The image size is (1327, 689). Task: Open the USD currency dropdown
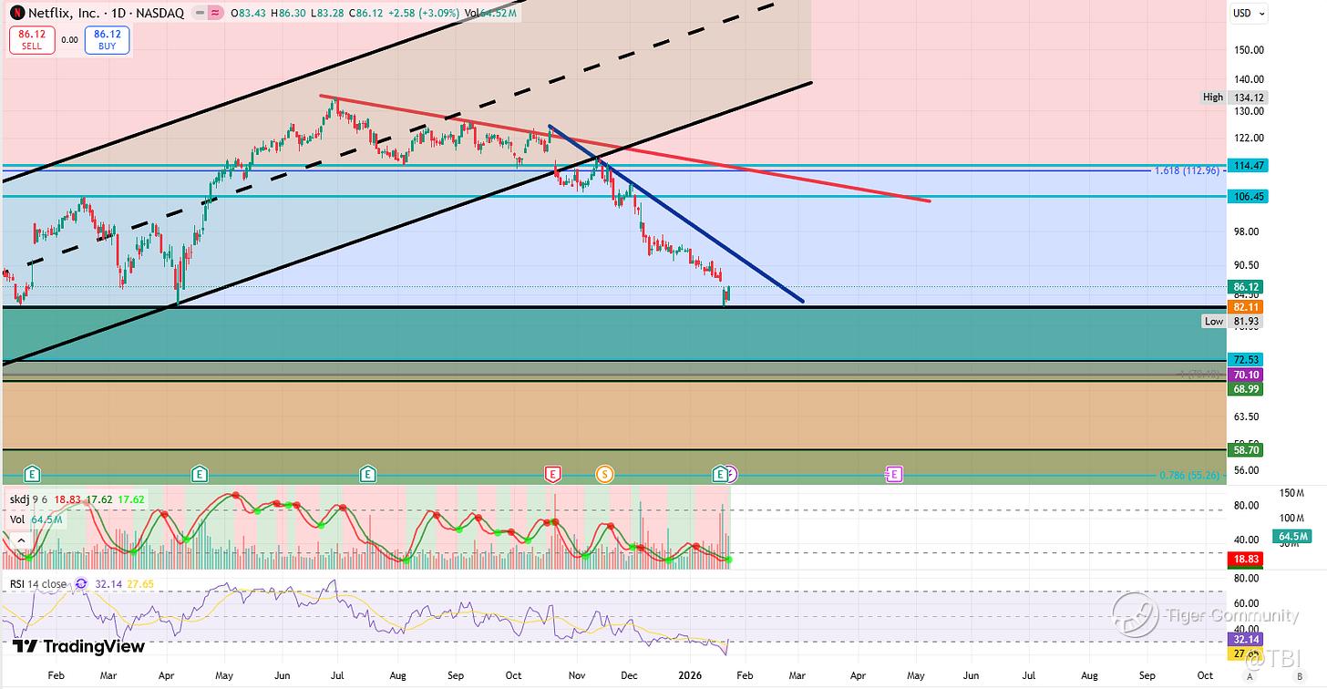pyautogui.click(x=1249, y=13)
